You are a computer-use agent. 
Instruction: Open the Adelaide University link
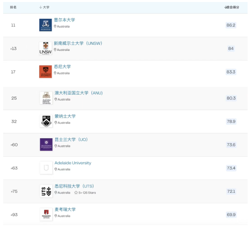[x=73, y=163]
